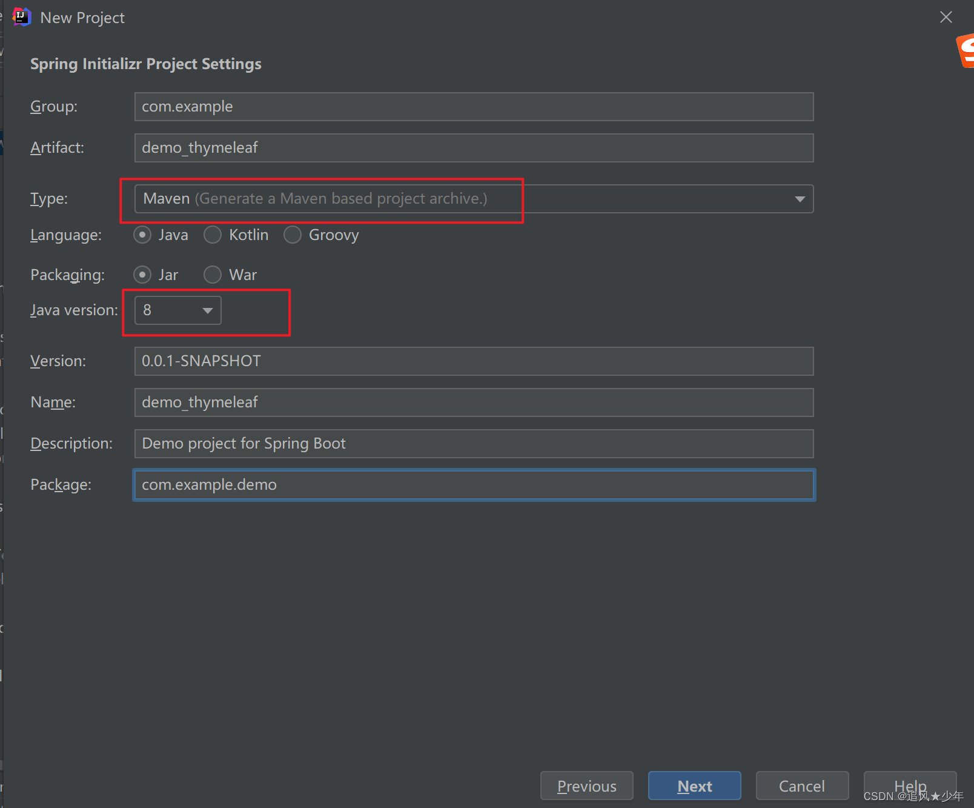Click the Java version label
The width and height of the screenshot is (974, 808).
pos(74,310)
